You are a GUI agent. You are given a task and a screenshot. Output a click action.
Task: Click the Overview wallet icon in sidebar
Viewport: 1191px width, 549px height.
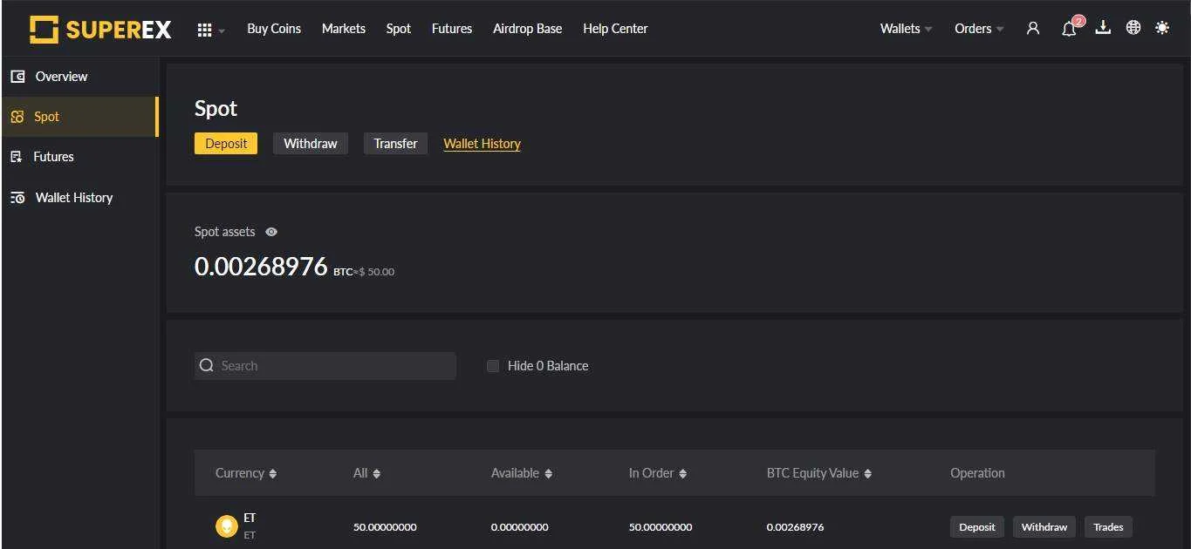(x=17, y=77)
